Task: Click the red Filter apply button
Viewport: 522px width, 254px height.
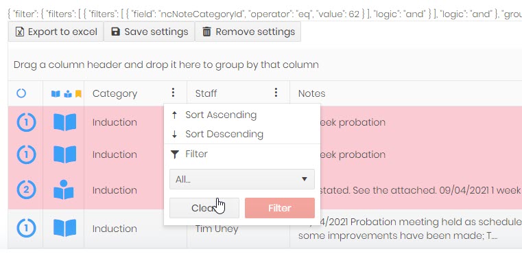Action: point(280,208)
